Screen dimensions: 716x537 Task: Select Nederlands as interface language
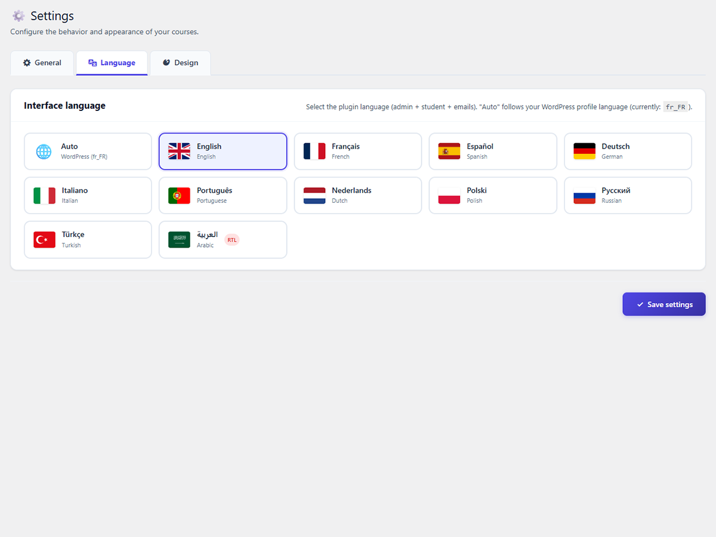tap(357, 195)
